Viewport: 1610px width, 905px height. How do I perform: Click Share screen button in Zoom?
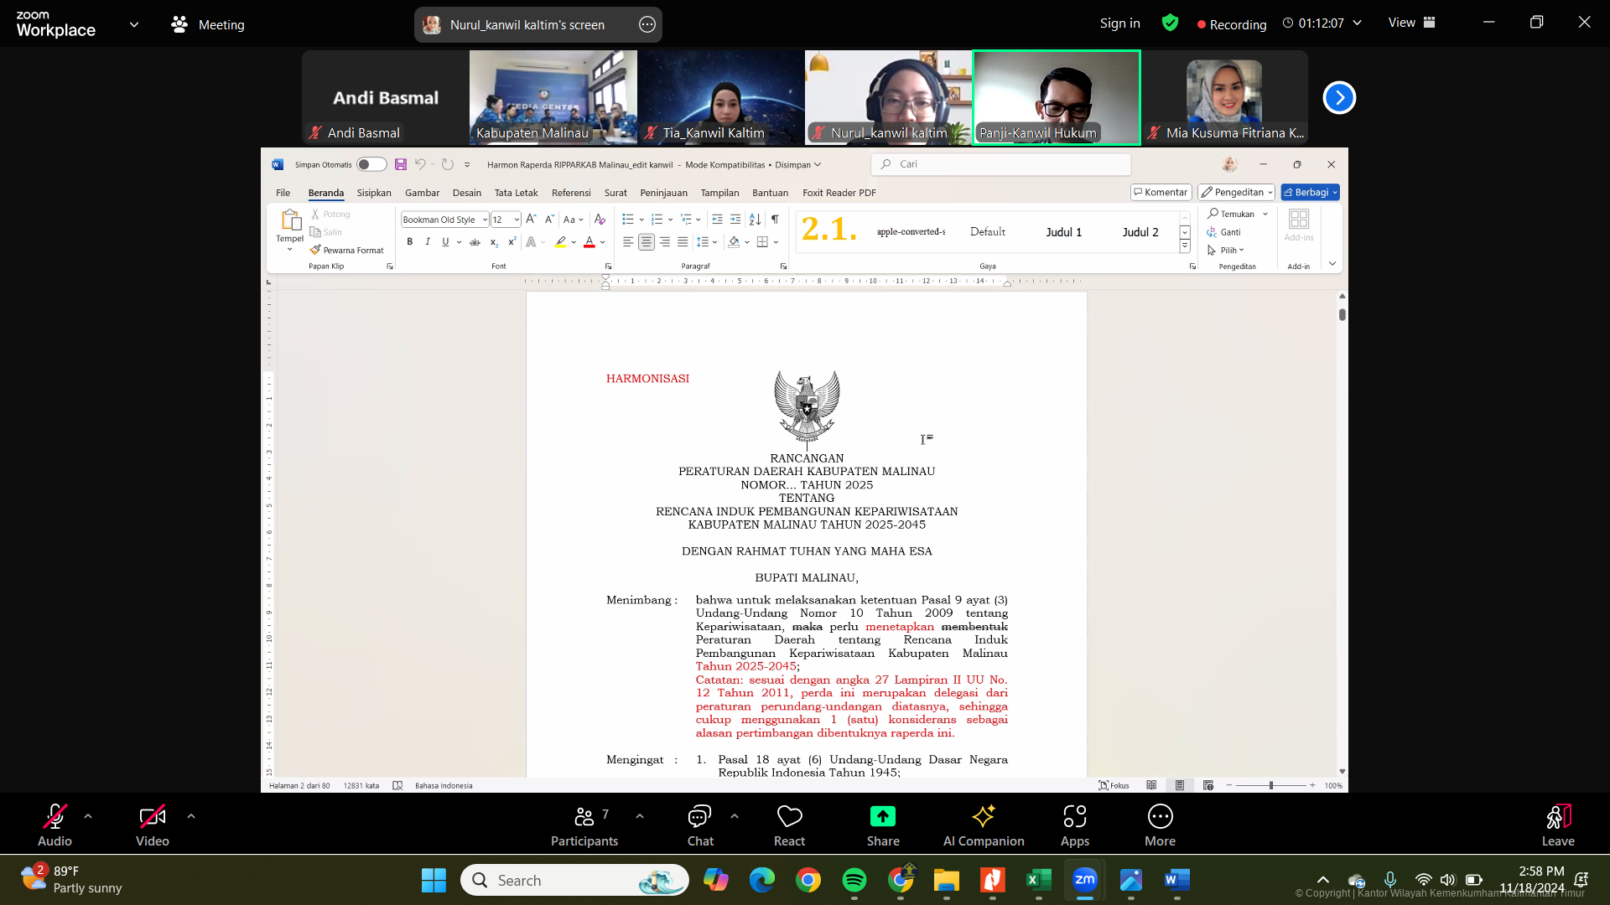coord(883,825)
